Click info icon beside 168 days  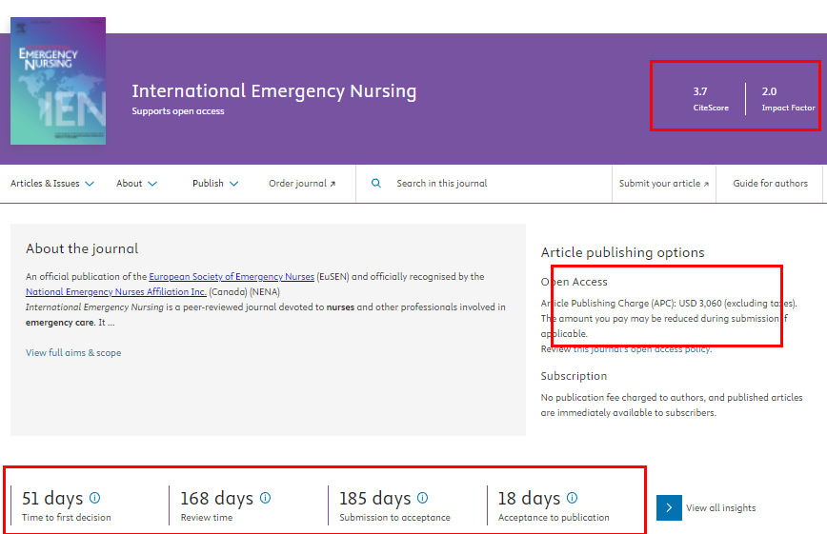[265, 498]
